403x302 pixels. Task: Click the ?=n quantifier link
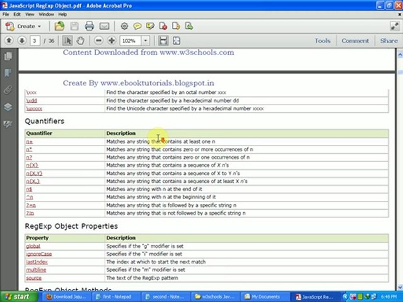31,205
